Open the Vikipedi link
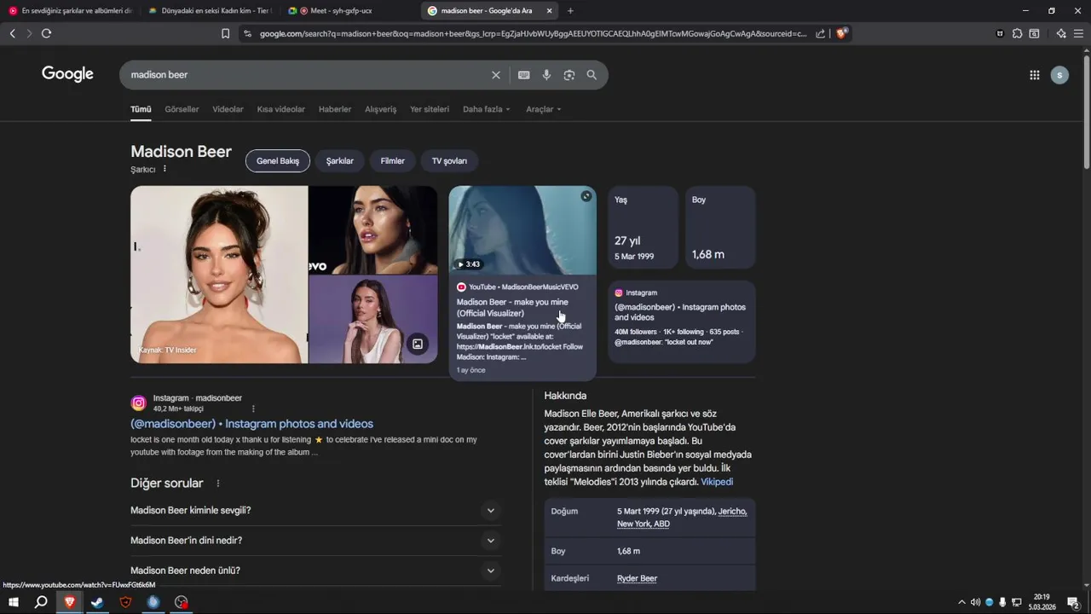 [x=717, y=482]
